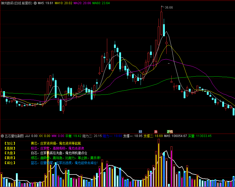The width and height of the screenshot is (235, 187).
Task: Click the 【减仓】 legend label
Action: pyautogui.click(x=10, y=163)
